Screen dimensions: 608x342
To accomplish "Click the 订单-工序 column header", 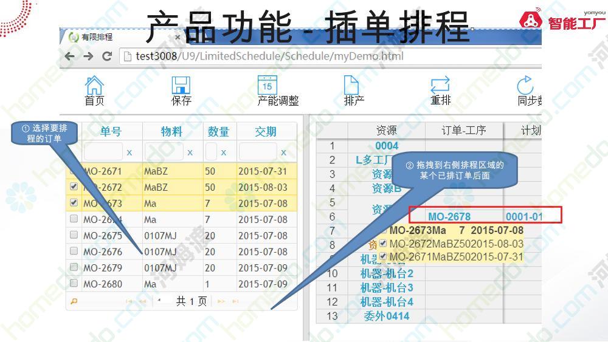I will click(x=463, y=130).
